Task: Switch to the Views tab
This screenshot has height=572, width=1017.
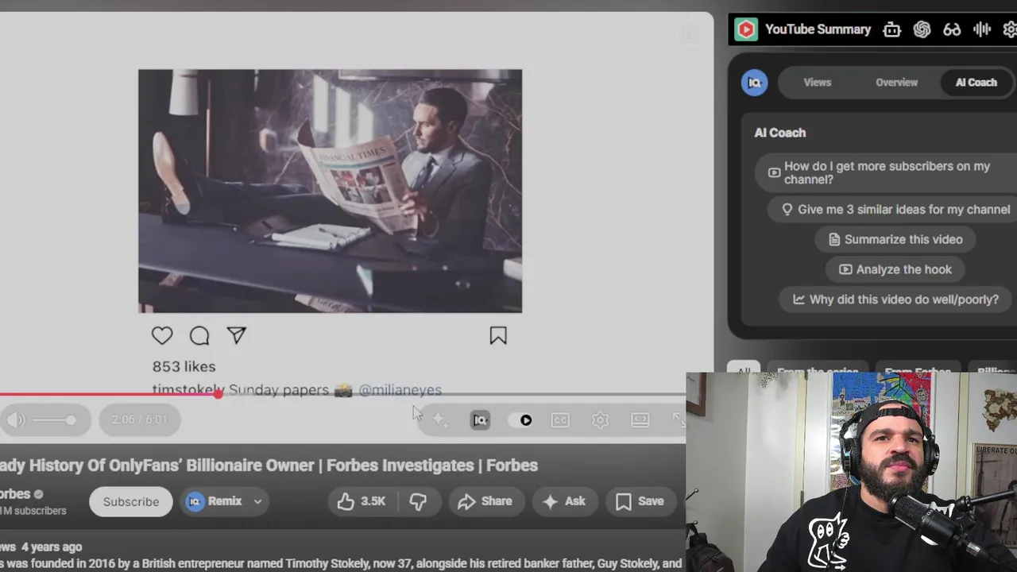Action: click(817, 83)
